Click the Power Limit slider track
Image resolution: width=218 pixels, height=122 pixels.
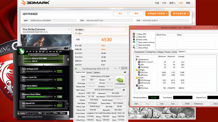[40, 80]
